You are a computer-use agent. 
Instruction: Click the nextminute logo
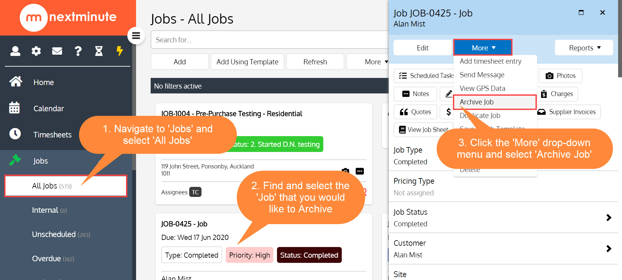click(x=68, y=17)
